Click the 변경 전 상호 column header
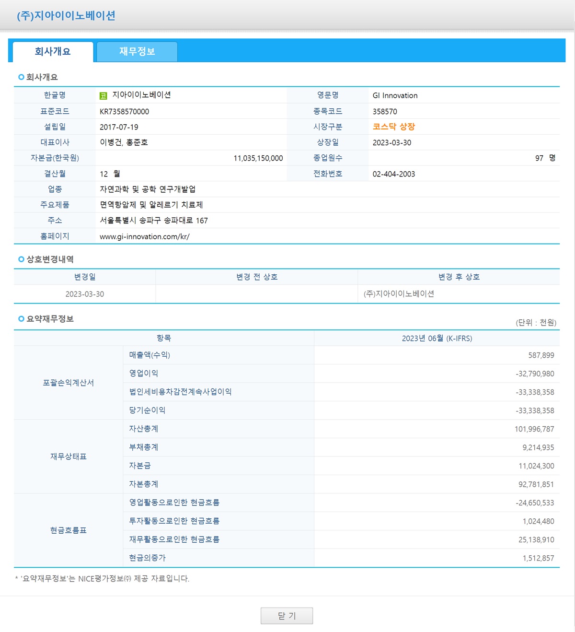The height and width of the screenshot is (632, 575). pyautogui.click(x=257, y=277)
